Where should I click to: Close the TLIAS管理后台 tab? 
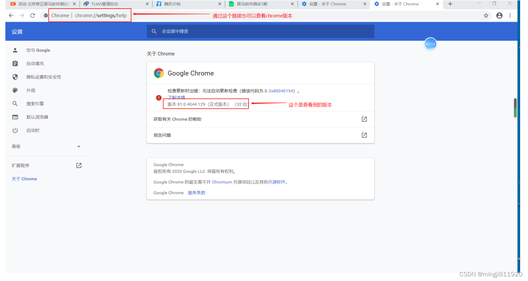[147, 4]
